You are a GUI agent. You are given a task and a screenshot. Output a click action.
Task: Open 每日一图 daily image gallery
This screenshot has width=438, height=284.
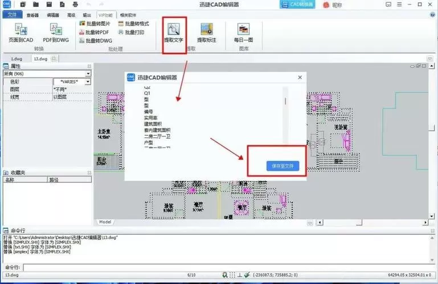[x=243, y=33]
